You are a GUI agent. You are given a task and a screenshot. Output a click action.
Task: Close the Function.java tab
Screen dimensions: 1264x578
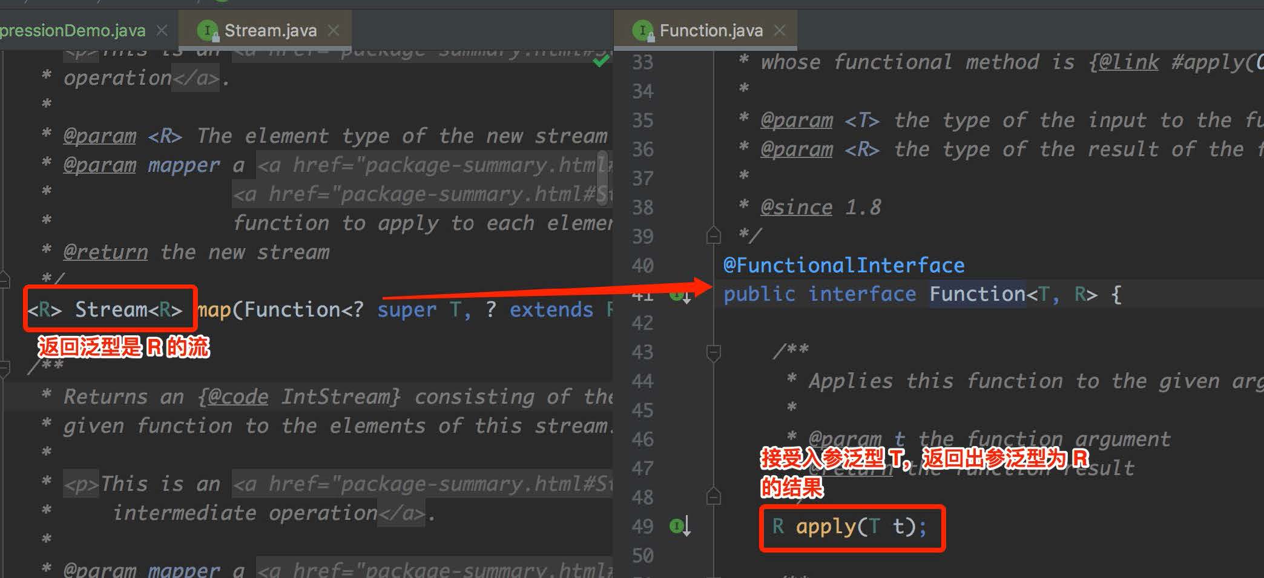click(780, 30)
